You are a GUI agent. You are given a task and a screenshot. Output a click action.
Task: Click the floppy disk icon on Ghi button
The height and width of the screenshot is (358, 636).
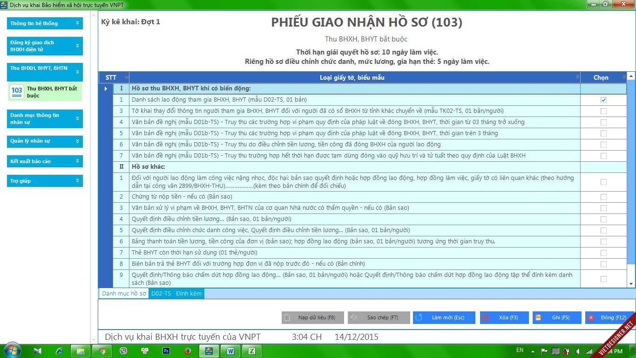coord(538,317)
